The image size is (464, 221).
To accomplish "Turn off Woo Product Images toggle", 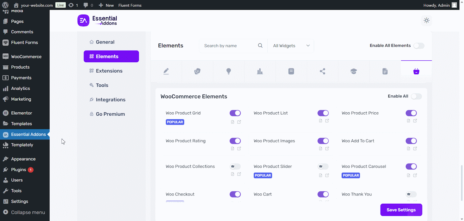I will point(323,141).
